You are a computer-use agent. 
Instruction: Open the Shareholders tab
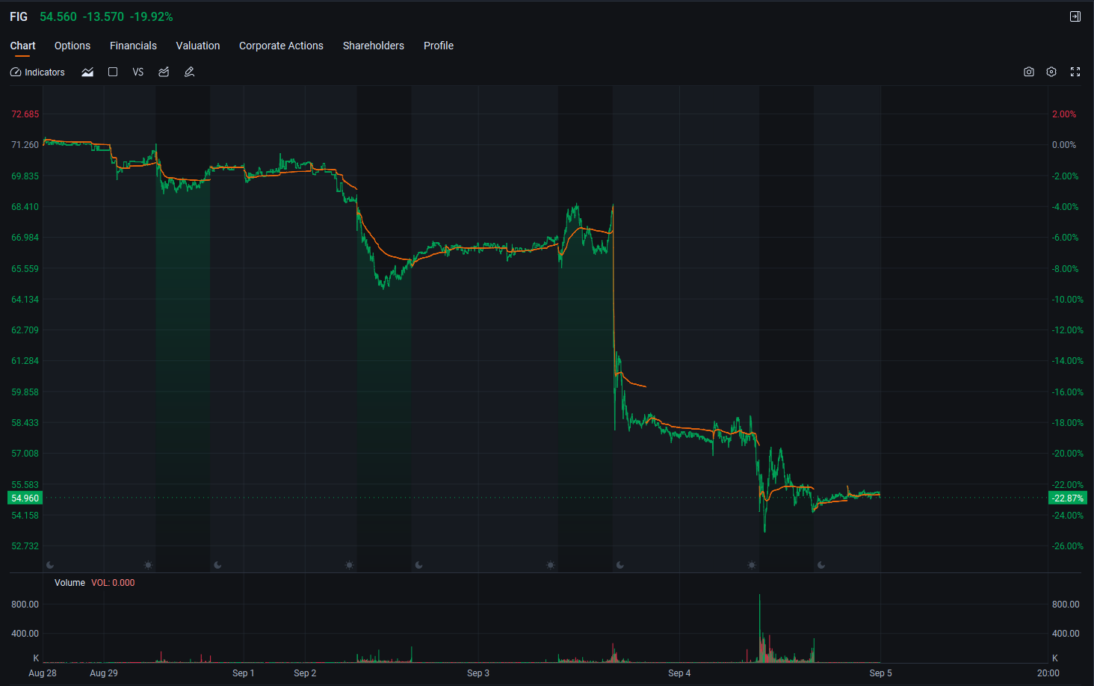[374, 46]
